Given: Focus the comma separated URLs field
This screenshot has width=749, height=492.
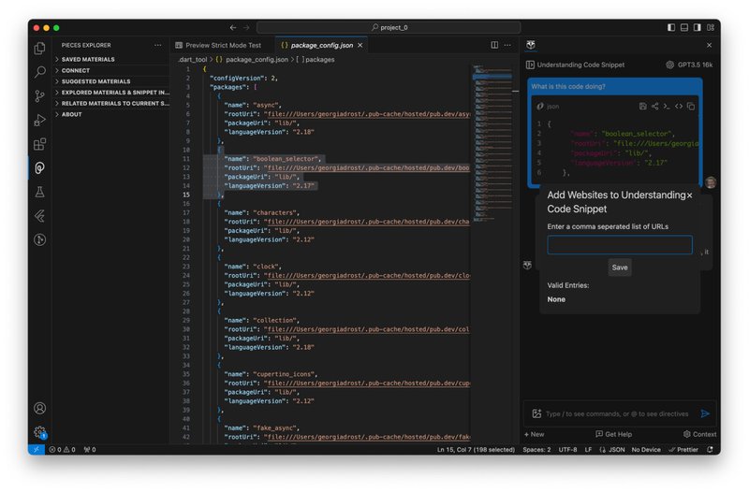Looking at the screenshot, I should (620, 245).
